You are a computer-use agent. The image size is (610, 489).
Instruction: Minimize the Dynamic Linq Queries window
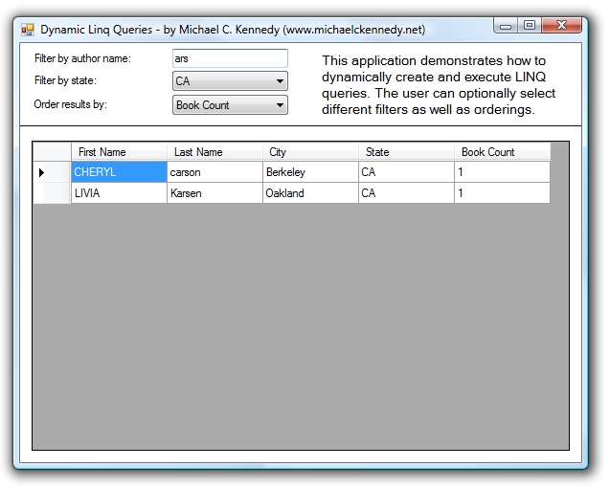[x=508, y=26]
